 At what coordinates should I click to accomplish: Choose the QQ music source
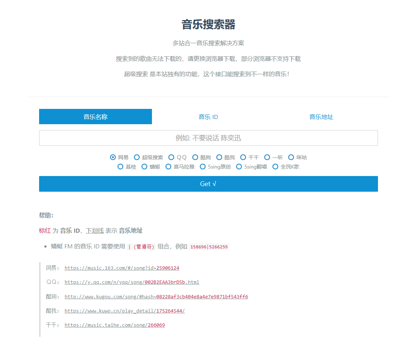coord(171,157)
